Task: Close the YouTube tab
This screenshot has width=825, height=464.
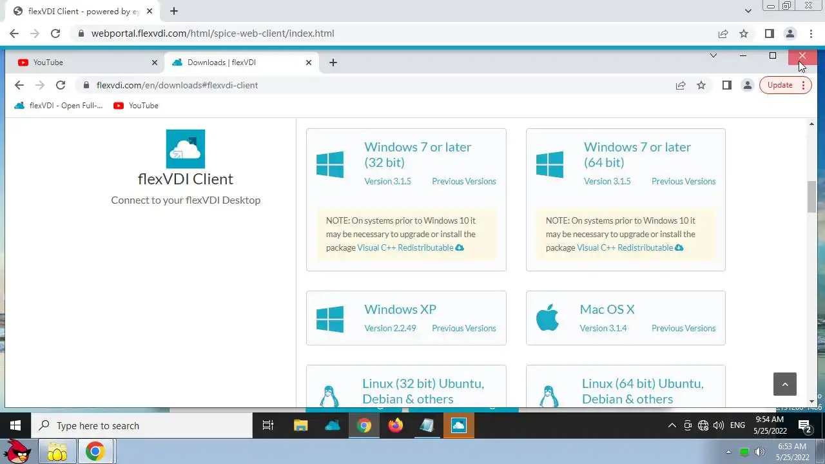Action: [154, 63]
